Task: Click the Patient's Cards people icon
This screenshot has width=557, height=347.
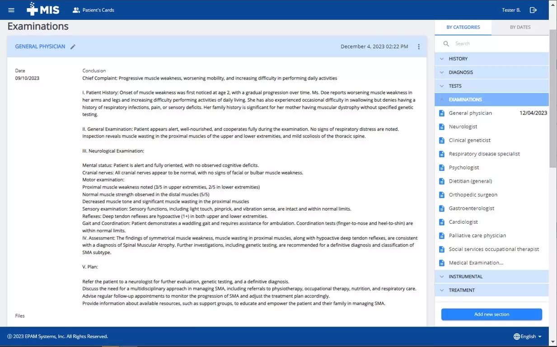Action: 76,10
